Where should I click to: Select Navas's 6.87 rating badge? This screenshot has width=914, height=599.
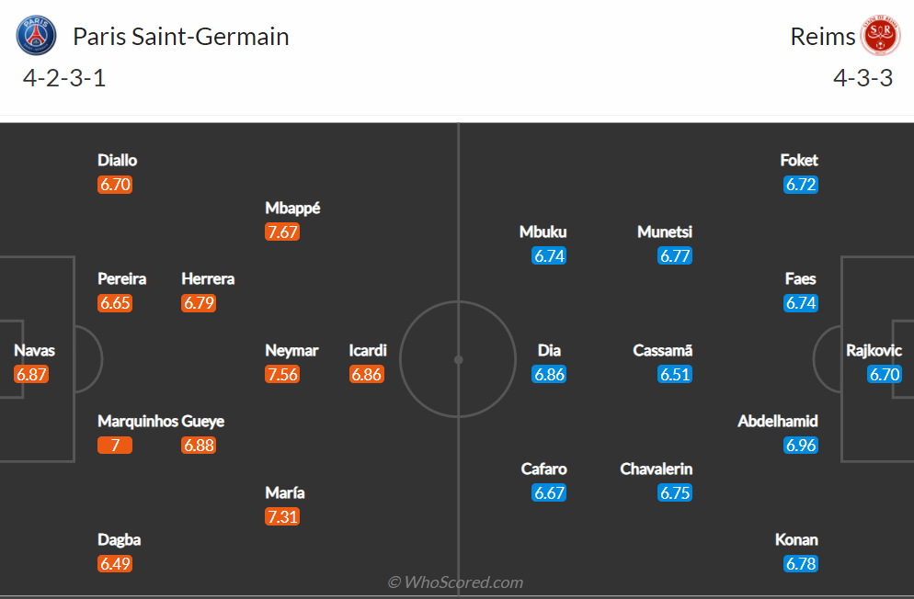31,374
